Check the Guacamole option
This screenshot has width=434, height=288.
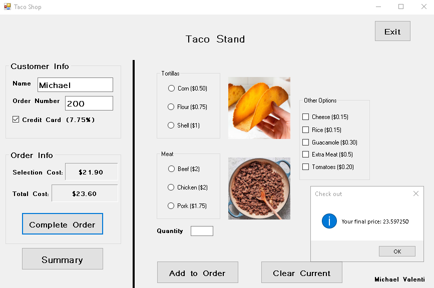(306, 142)
